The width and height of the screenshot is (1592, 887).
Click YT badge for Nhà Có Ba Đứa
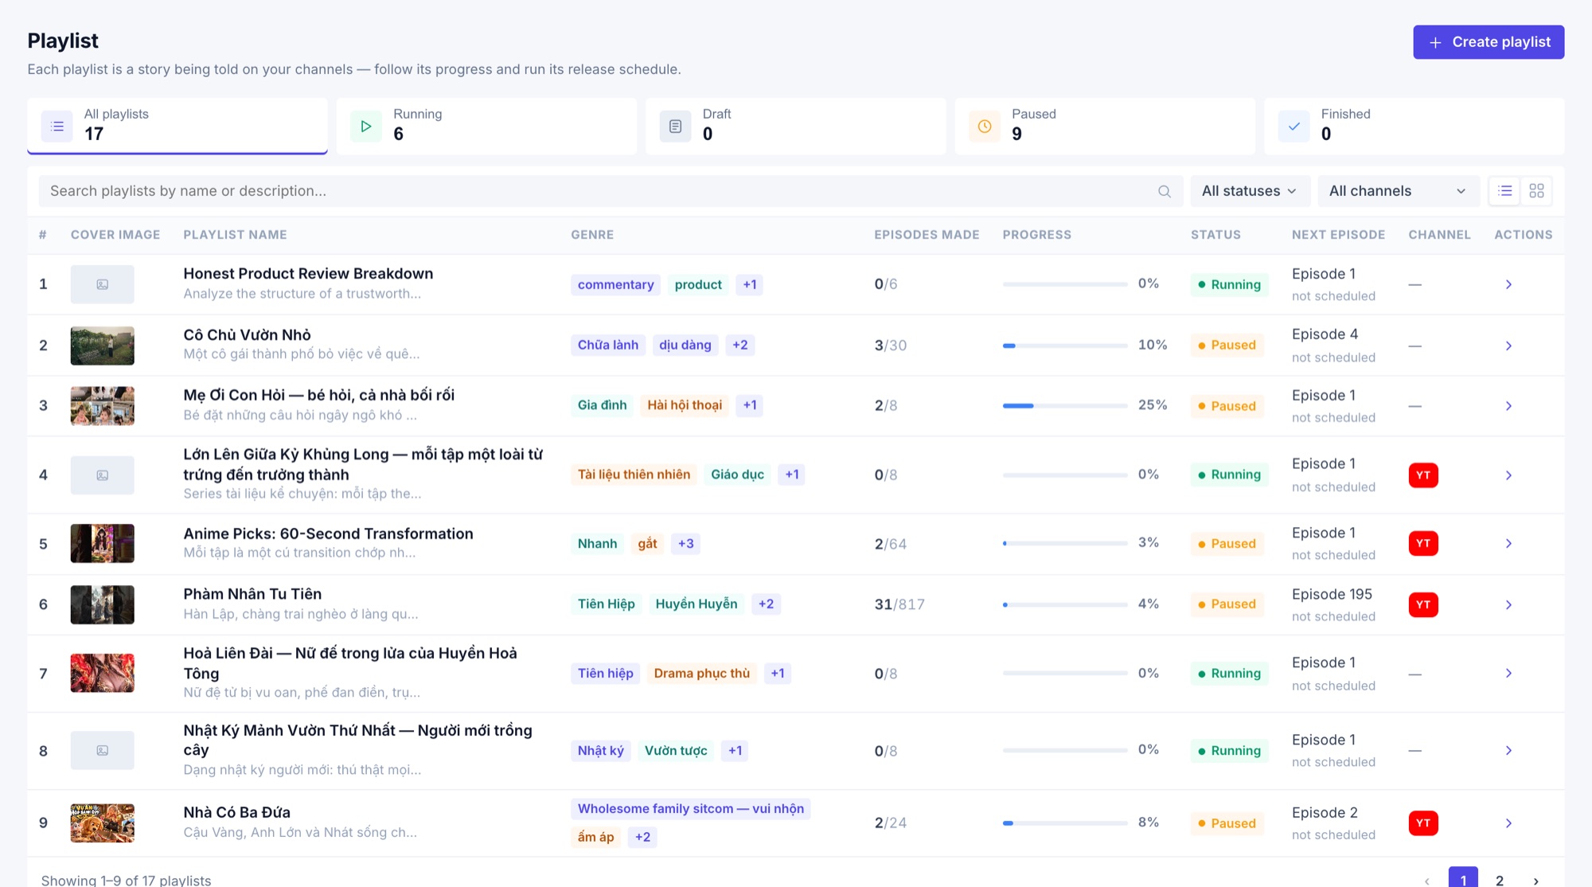[x=1423, y=823]
